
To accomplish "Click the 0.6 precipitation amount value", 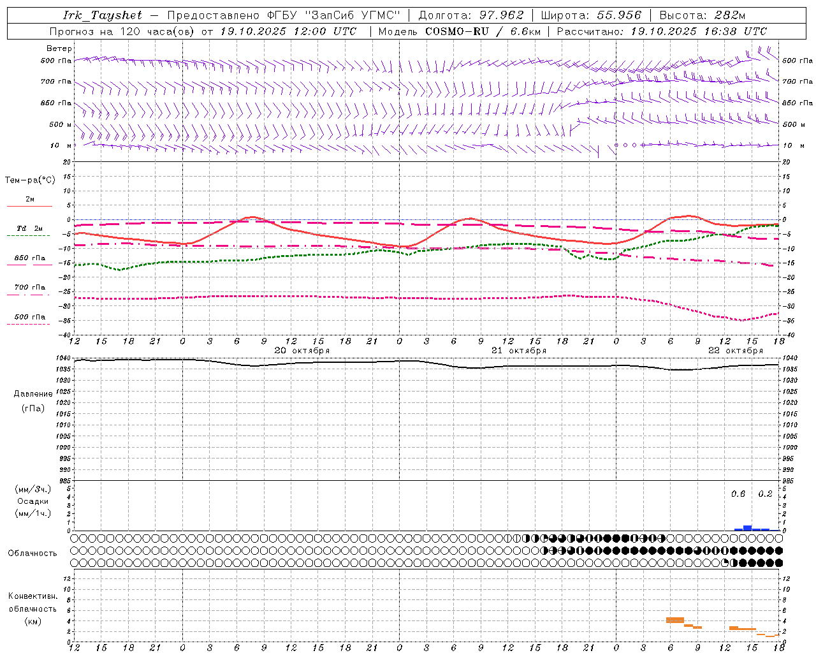I will (x=738, y=494).
